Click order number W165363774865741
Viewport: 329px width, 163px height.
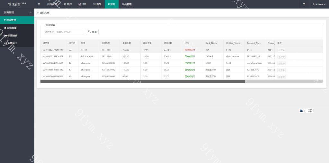coord(53,50)
